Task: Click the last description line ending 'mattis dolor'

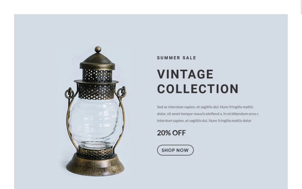Action: 204,121
